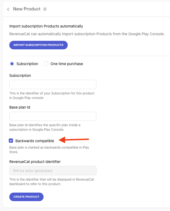Click the One time purchase label text

67,64
